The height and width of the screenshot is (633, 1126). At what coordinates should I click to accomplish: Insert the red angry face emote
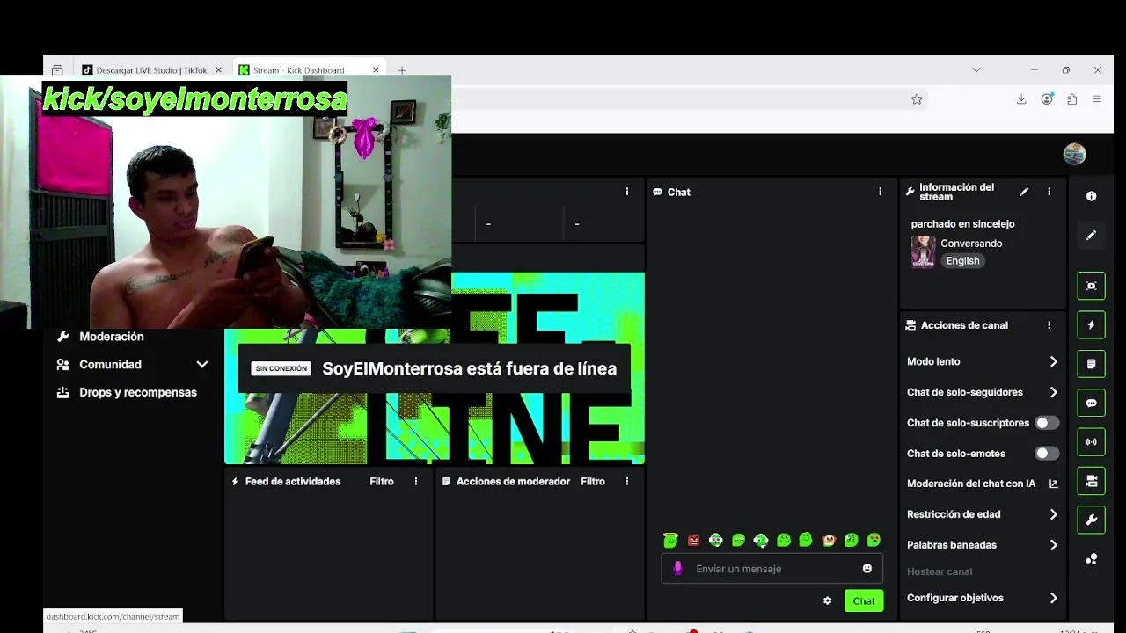tap(693, 540)
